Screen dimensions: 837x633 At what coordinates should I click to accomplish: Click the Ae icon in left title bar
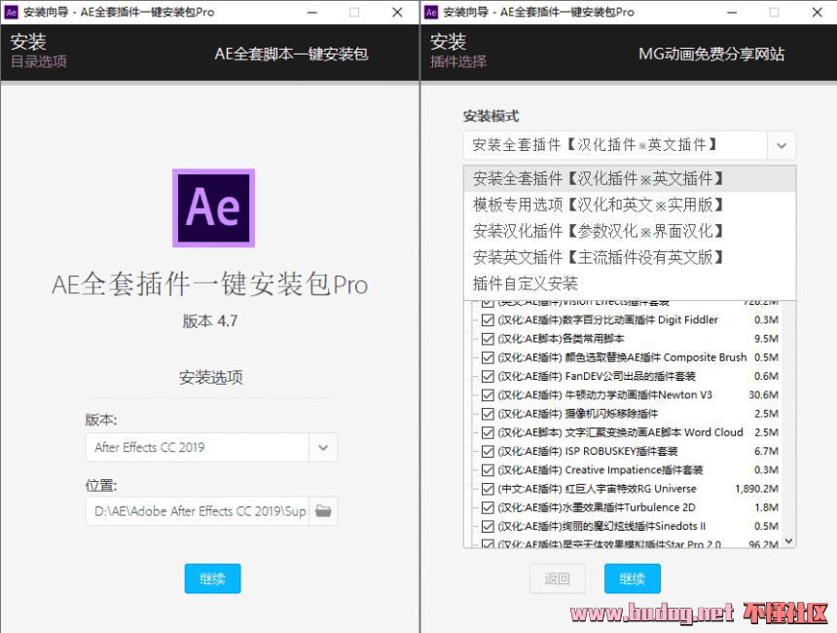(12, 13)
